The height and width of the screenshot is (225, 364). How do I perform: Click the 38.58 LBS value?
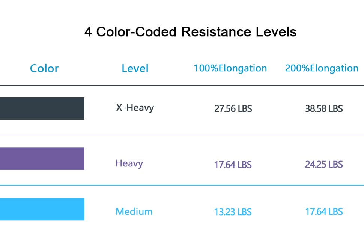click(x=324, y=109)
